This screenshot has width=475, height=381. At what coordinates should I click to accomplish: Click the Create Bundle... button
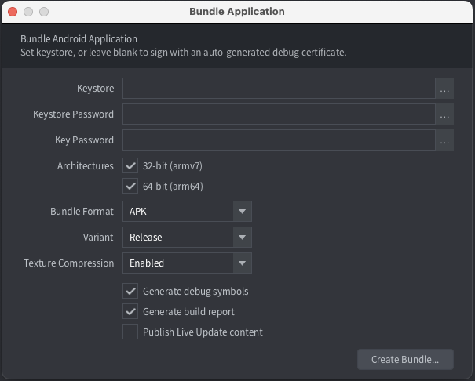coord(405,360)
